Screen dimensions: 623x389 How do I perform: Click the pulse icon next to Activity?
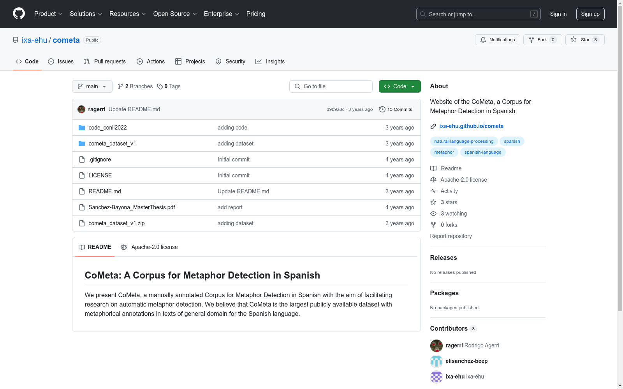pos(433,191)
